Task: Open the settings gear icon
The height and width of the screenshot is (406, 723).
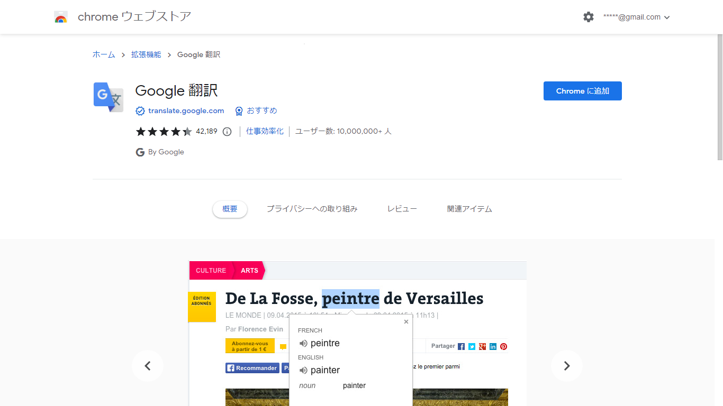Action: [x=589, y=17]
